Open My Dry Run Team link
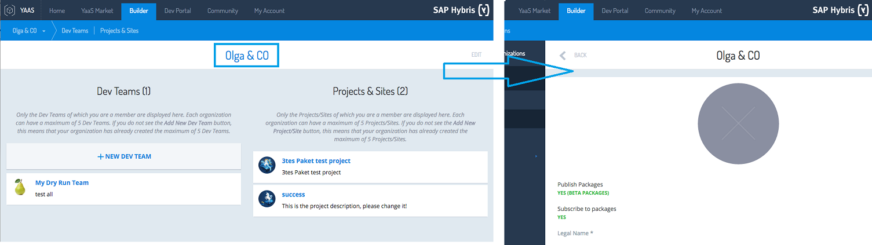The height and width of the screenshot is (245, 872). [x=62, y=183]
